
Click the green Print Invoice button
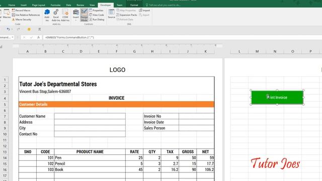coord(277,97)
